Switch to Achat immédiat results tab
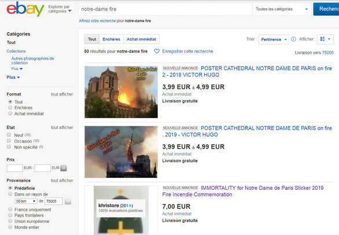The width and height of the screenshot is (339, 235). tap(141, 39)
